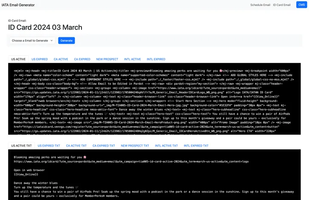Open the INTL ACTIVE TXT tab

(x=166, y=146)
